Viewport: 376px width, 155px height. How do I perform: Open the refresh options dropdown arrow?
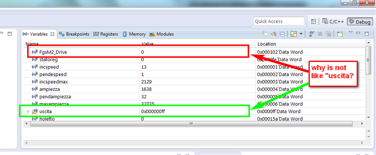pos(301,34)
